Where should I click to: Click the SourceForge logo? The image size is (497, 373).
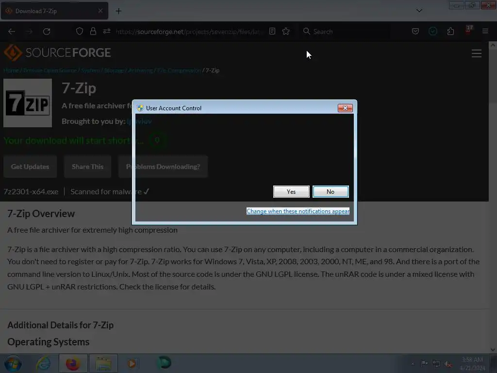57,52
